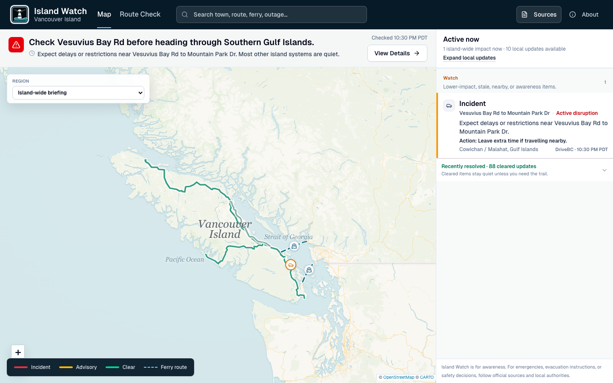
Task: Click the 'Checked 10:30 PM PDT' timestamp
Action: coord(399,38)
